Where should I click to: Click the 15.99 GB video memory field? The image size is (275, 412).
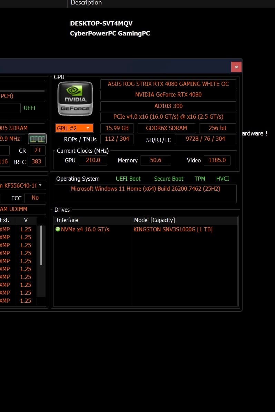[117, 128]
